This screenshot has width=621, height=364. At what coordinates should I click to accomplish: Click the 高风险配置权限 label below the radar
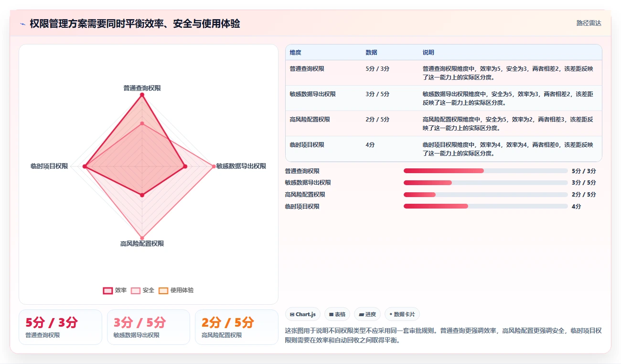(142, 243)
